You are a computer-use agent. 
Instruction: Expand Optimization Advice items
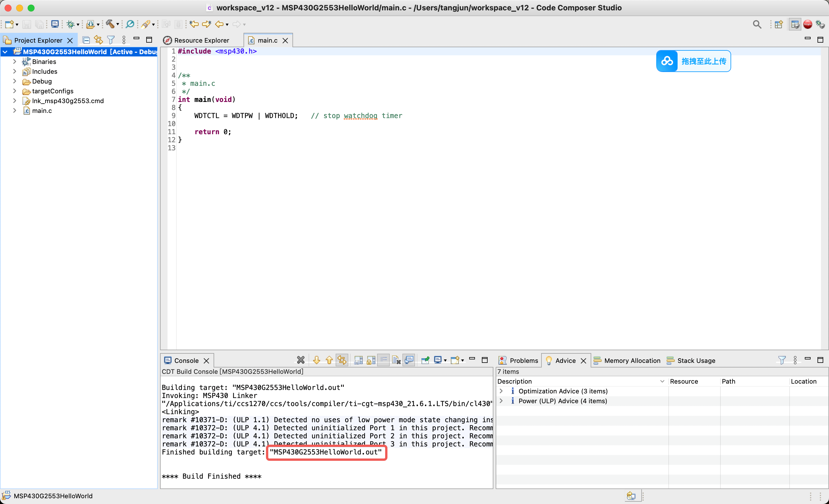click(501, 391)
